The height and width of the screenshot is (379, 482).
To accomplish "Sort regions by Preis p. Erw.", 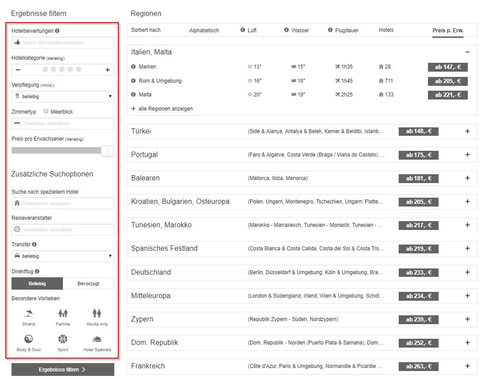I will 448,31.
